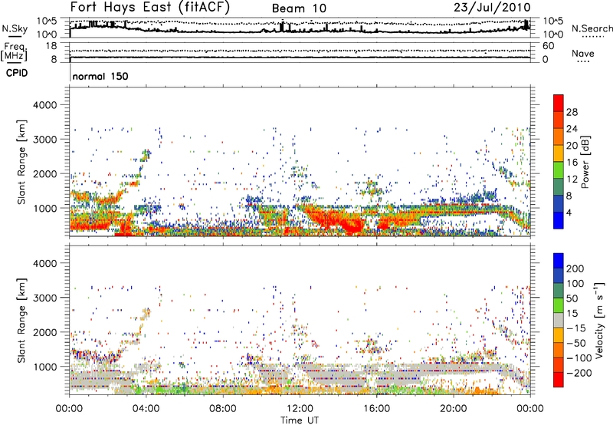Click the "4000" tick of the power panel

[45, 105]
